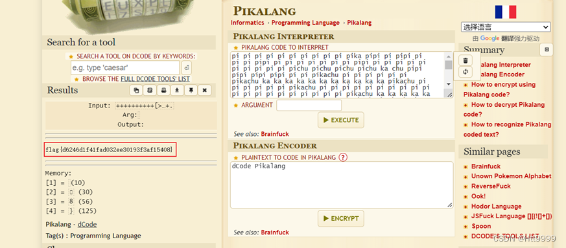The width and height of the screenshot is (566, 248).
Task: Open Hodor Language page
Action: (x=497, y=207)
